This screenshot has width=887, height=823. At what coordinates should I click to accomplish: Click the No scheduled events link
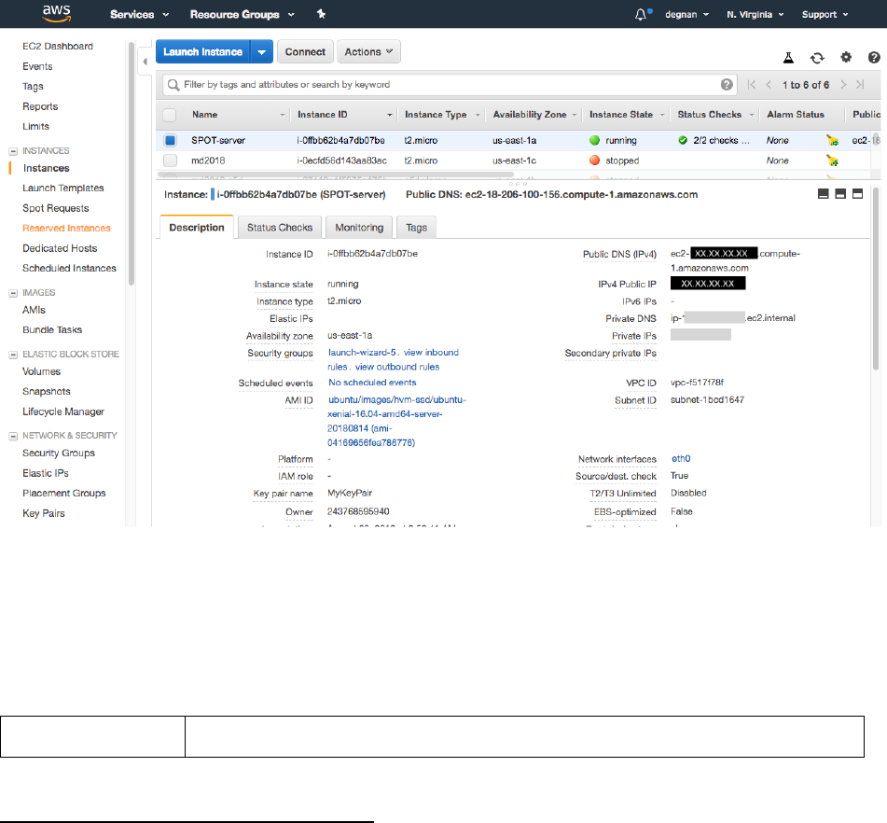[x=372, y=383]
